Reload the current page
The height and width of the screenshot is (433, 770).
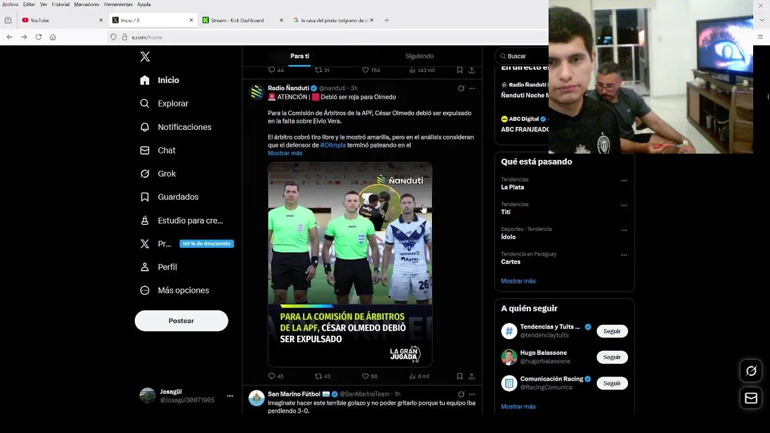[38, 37]
